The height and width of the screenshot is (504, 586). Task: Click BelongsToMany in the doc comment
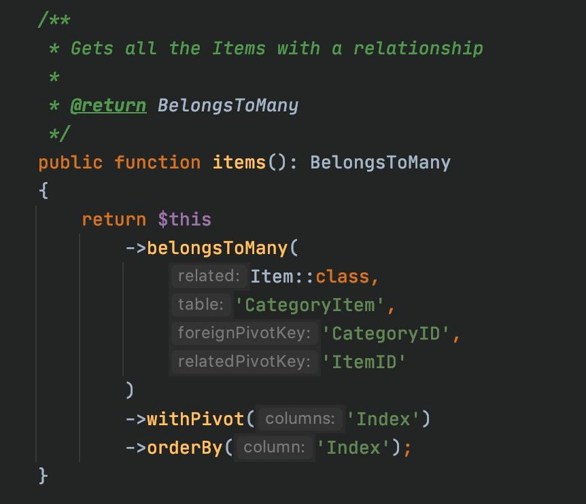[x=228, y=106]
